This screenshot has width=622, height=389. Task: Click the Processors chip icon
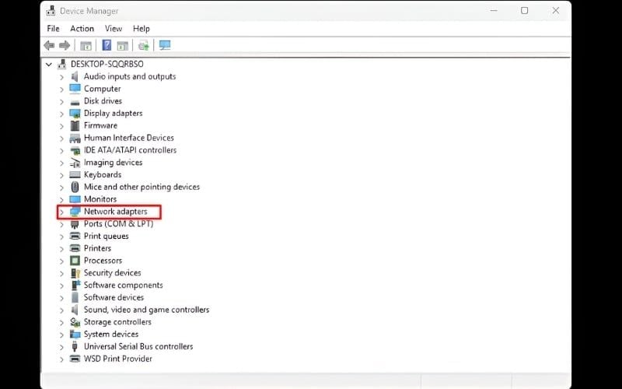pyautogui.click(x=75, y=261)
